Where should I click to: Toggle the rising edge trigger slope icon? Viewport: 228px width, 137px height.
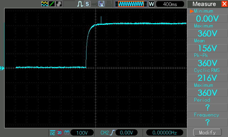[111, 133]
